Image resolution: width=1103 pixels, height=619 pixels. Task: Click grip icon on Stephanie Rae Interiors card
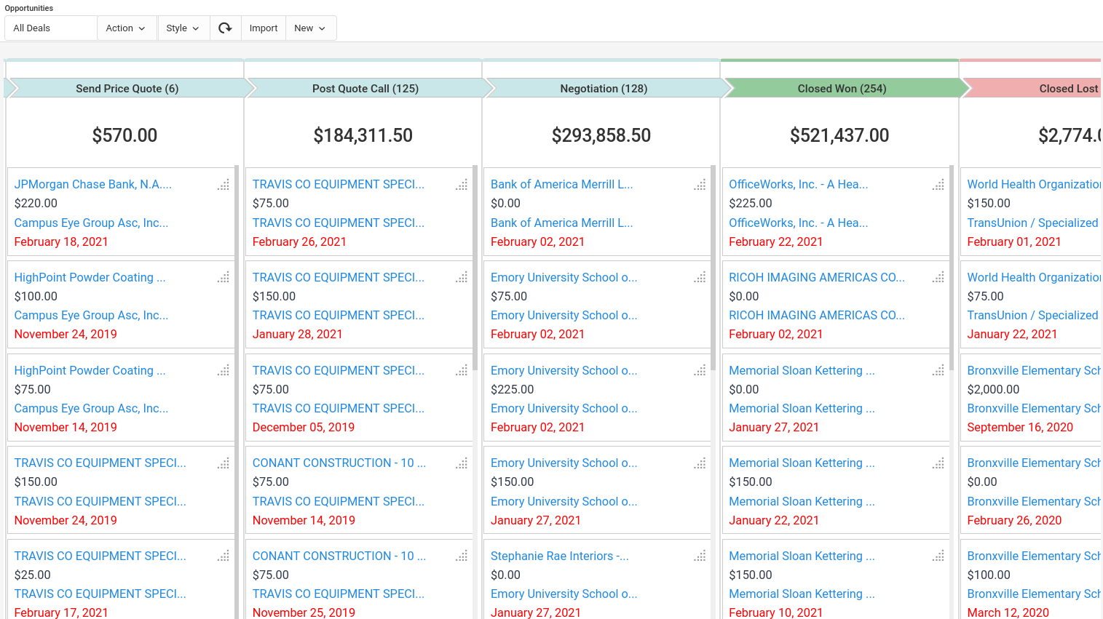tap(700, 556)
